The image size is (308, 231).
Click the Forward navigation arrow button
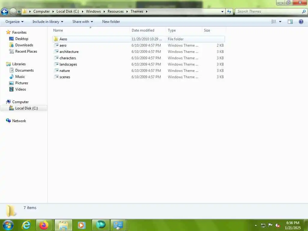coord(13,12)
